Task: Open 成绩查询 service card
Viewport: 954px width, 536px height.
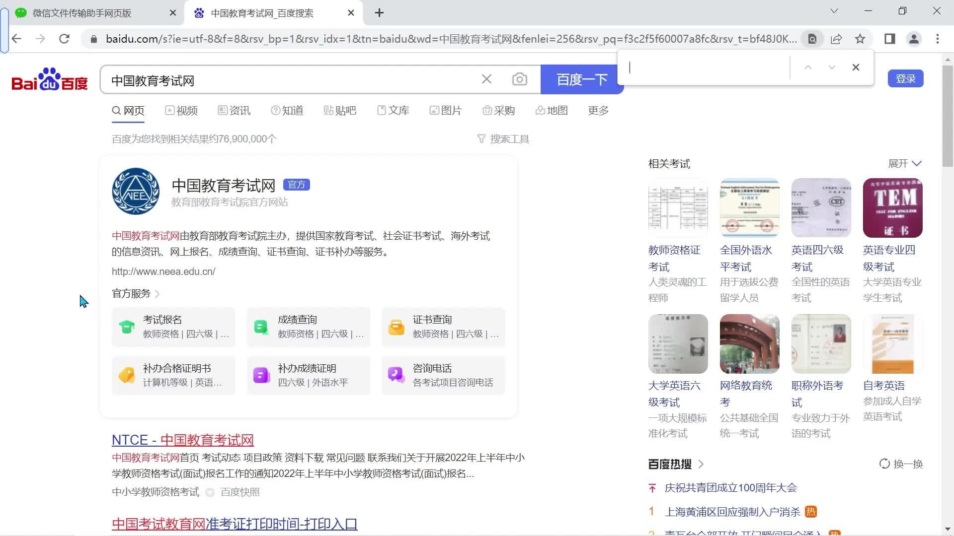Action: (x=309, y=327)
